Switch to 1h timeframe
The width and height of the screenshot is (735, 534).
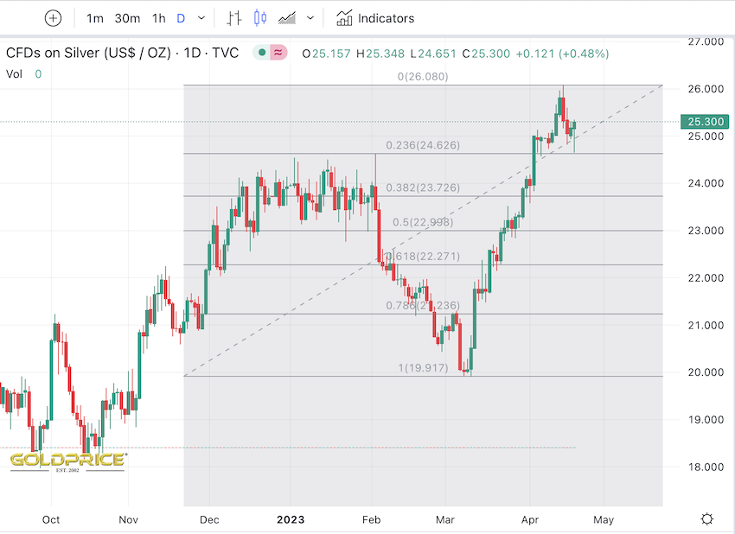158,18
